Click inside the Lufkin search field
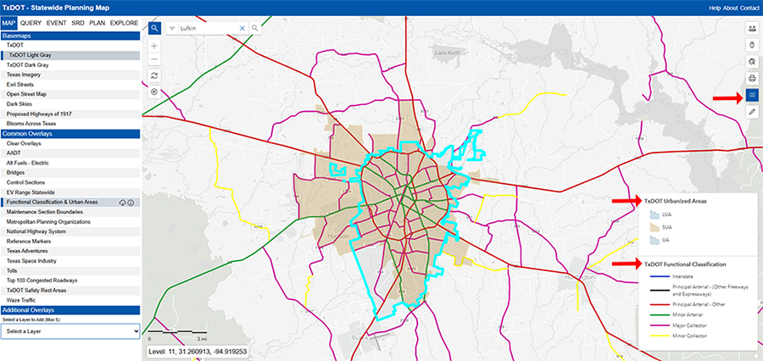 pos(208,28)
